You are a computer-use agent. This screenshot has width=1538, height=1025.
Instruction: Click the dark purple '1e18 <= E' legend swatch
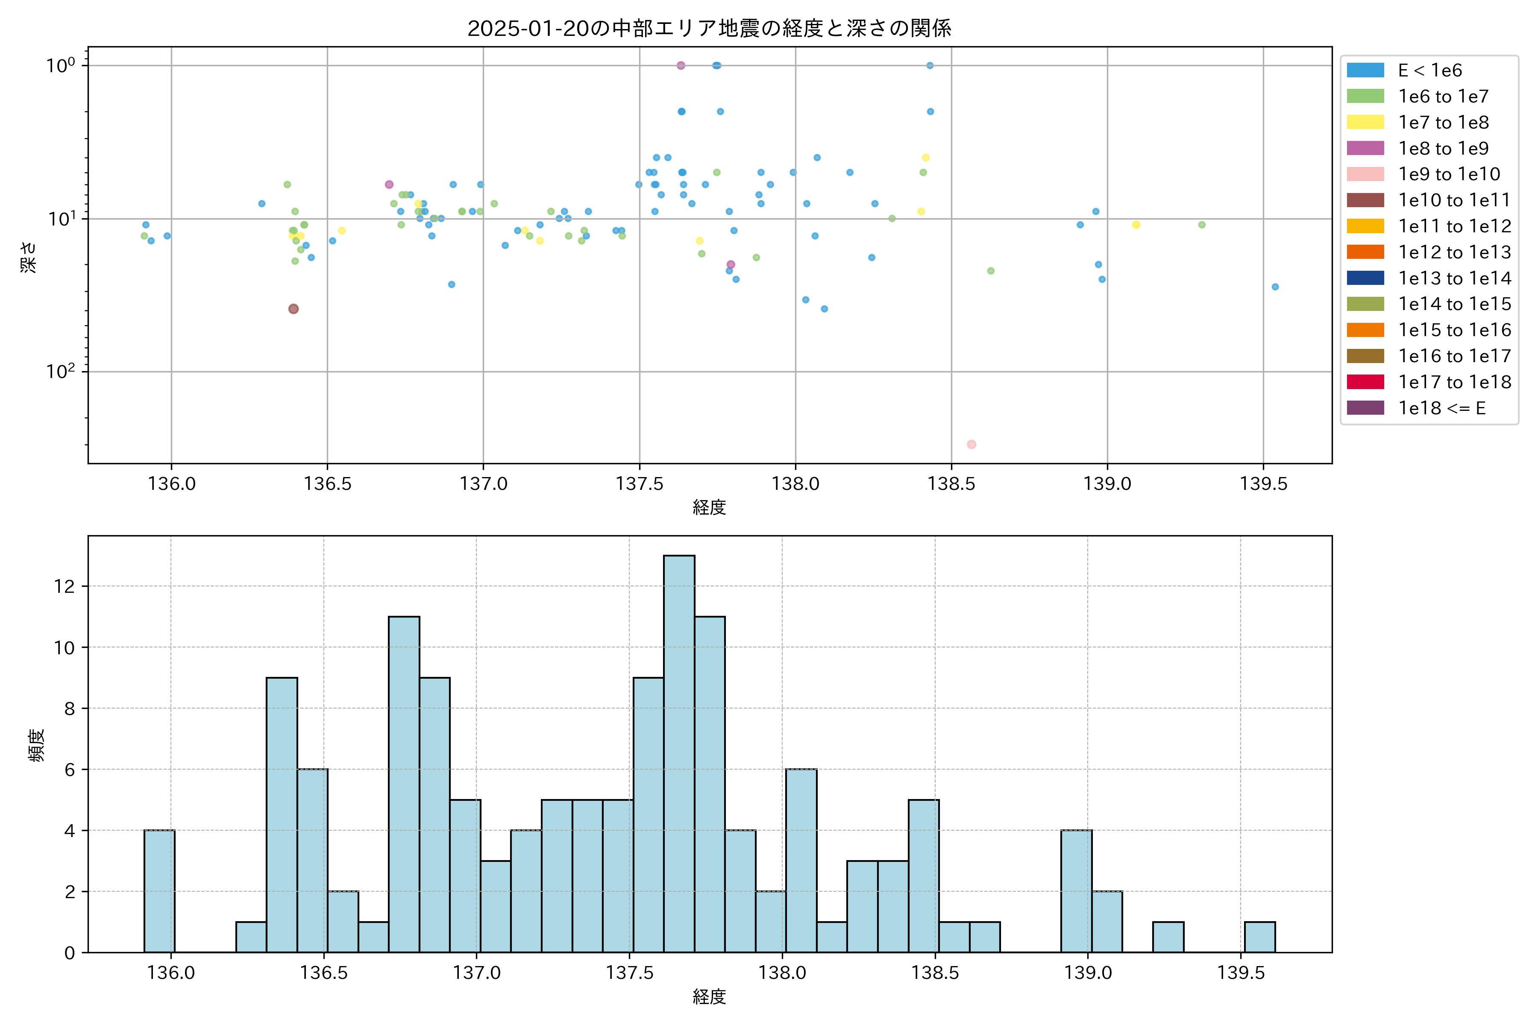tap(1365, 408)
